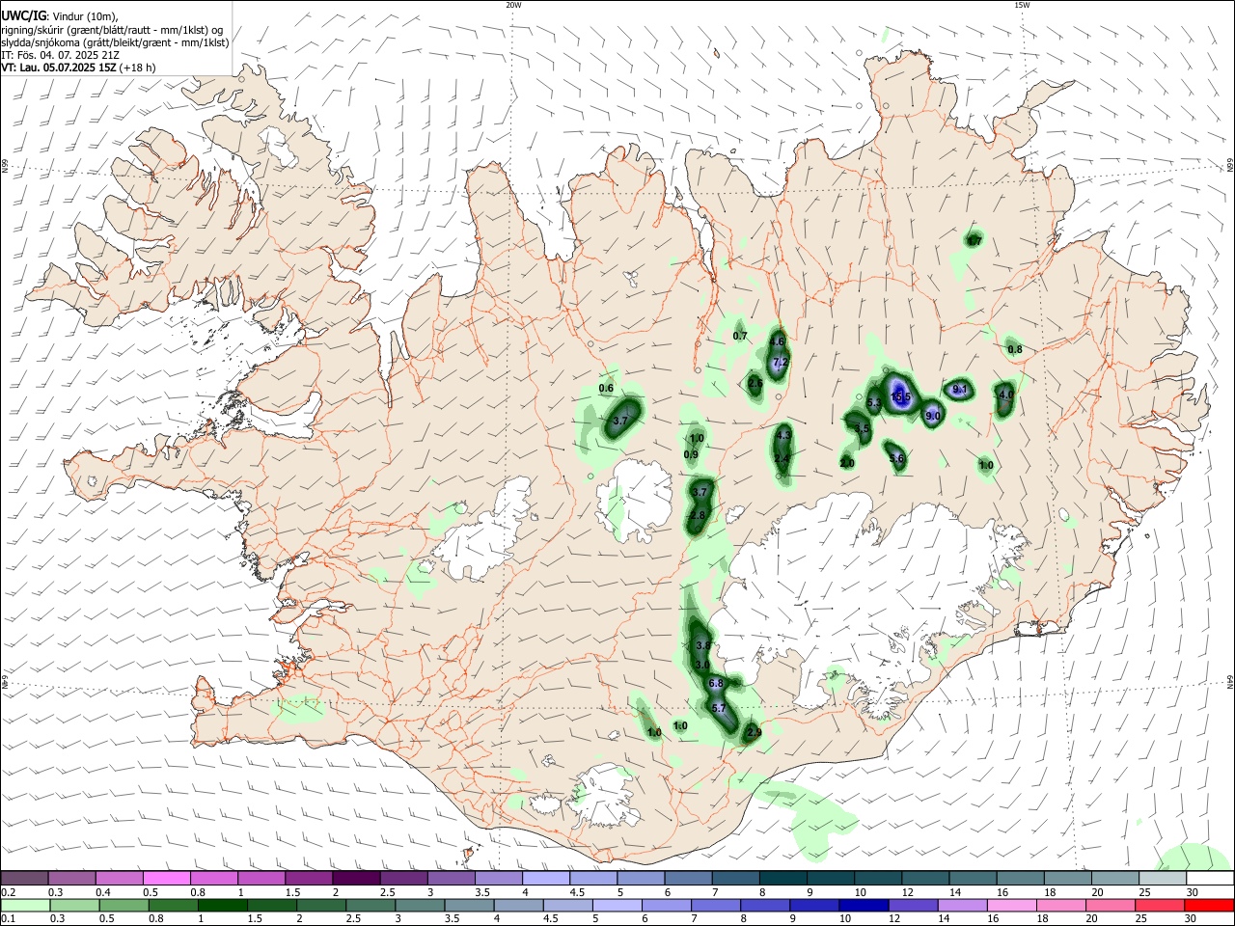Select the 5.3 rainfall label

pos(874,403)
